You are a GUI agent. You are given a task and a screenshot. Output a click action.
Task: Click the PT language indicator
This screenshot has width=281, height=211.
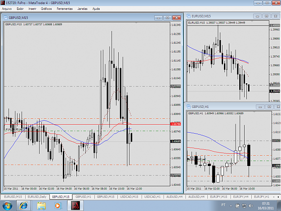[223, 205]
